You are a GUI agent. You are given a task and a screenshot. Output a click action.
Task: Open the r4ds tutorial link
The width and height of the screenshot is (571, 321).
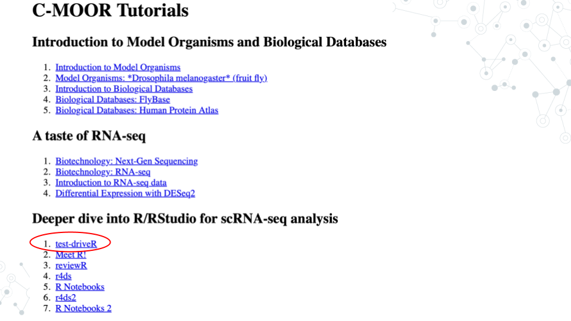point(63,276)
